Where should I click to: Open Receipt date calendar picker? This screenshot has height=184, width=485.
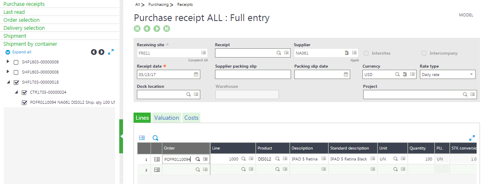pos(196,74)
